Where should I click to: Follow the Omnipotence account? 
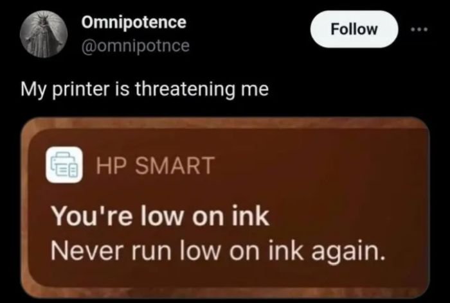(x=354, y=30)
